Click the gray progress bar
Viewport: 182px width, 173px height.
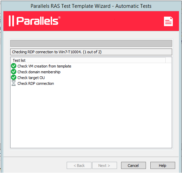(x=91, y=43)
